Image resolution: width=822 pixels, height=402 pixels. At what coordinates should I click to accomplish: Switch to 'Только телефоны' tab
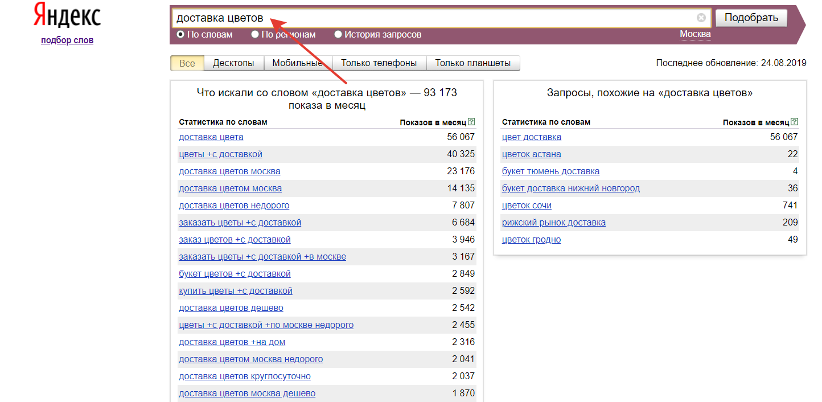379,63
